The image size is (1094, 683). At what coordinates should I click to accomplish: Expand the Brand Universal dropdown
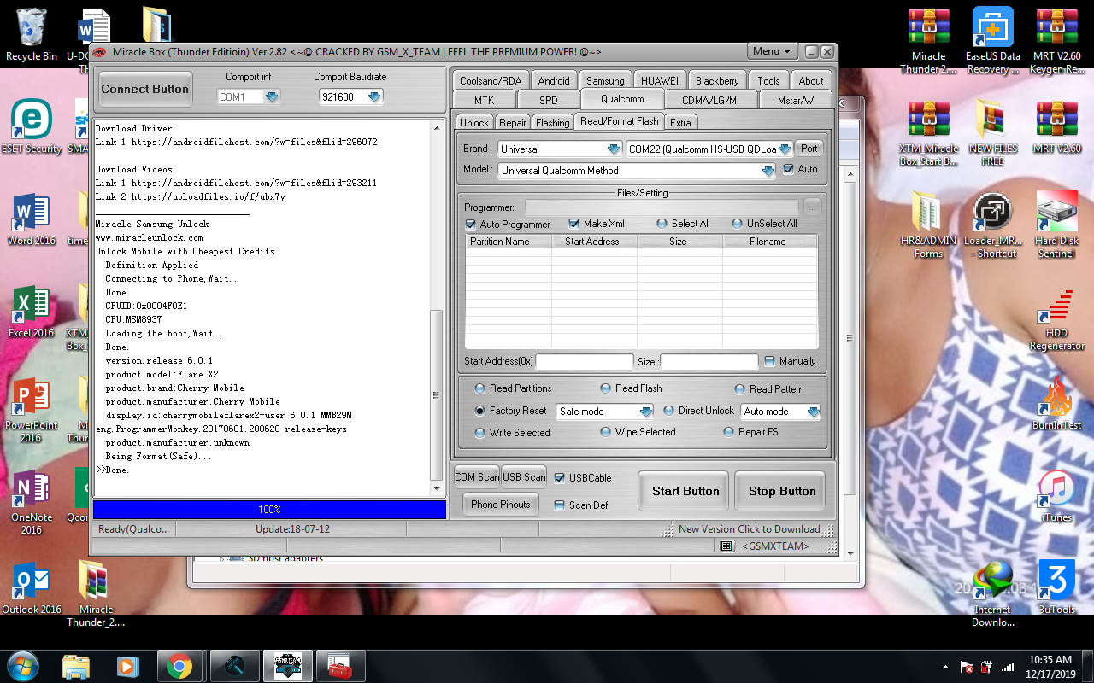click(x=613, y=149)
